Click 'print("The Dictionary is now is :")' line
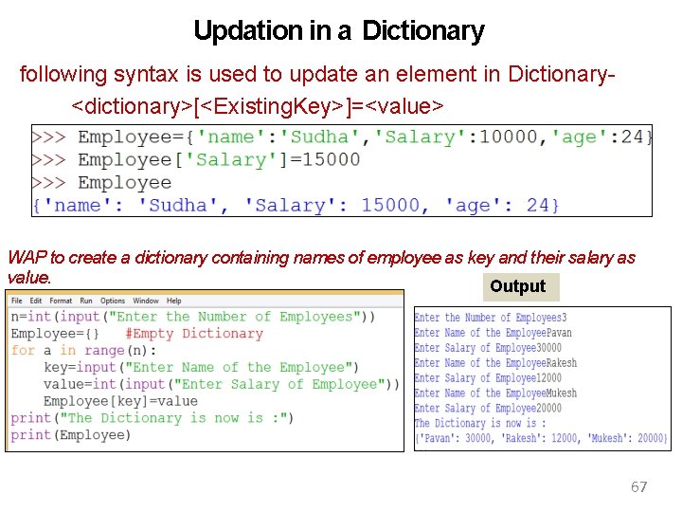Viewport: 682px width, 512px height. pyautogui.click(x=153, y=418)
